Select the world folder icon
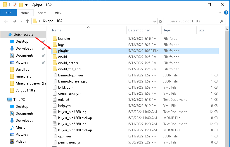This screenshot has height=147, width=230. 55,57
